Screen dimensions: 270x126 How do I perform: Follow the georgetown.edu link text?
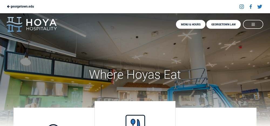22,6
